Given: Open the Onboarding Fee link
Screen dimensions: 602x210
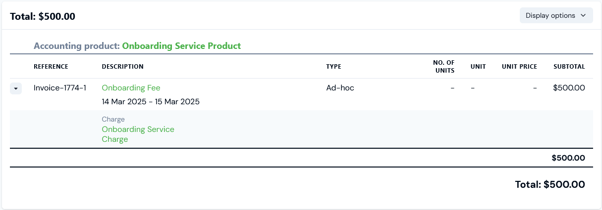Looking at the screenshot, I should coord(131,88).
